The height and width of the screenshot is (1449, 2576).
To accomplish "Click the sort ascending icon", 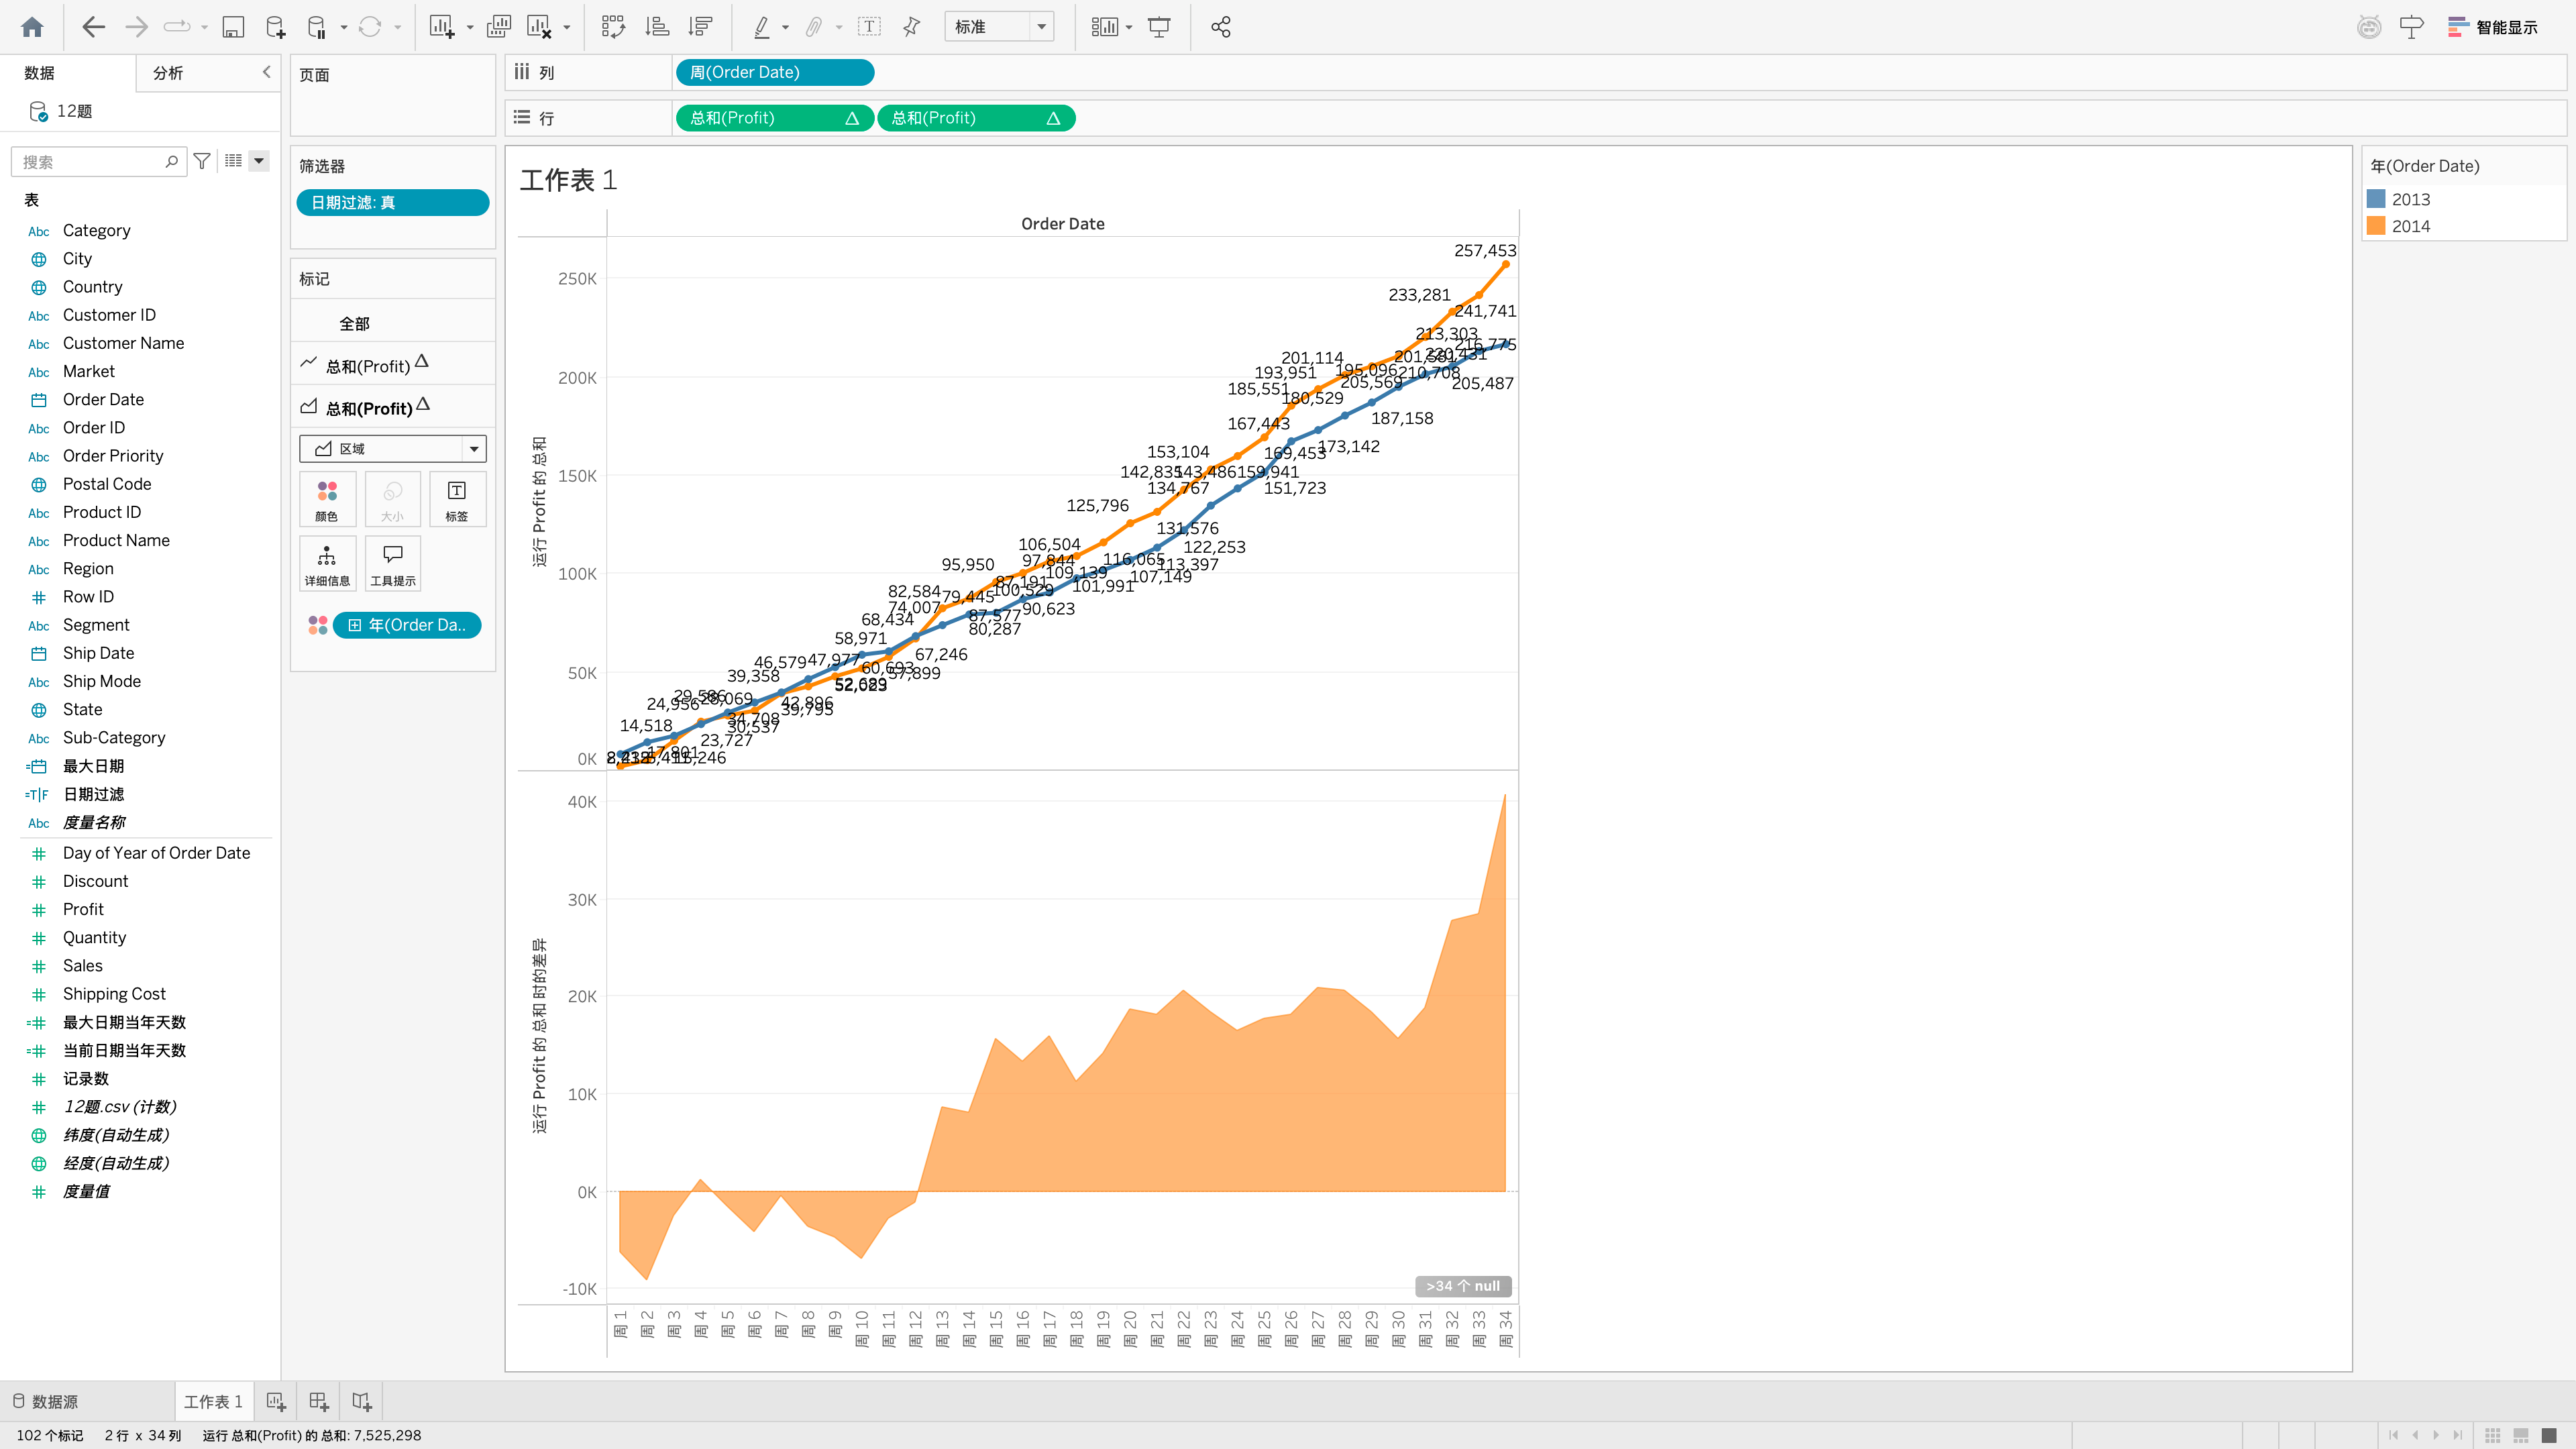I will [657, 27].
